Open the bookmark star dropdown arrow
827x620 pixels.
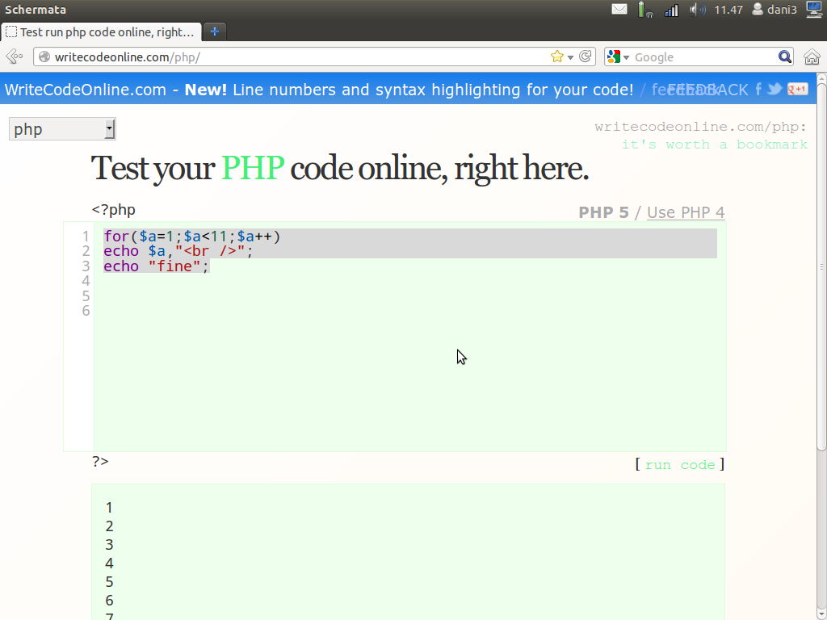[570, 57]
